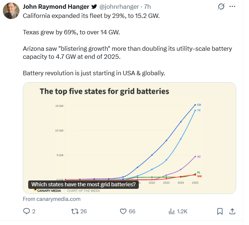Click the 66 likes count

(132, 211)
